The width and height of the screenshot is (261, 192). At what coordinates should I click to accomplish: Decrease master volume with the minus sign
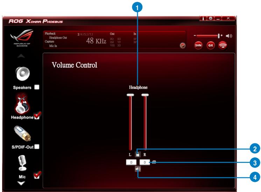tap(195, 35)
